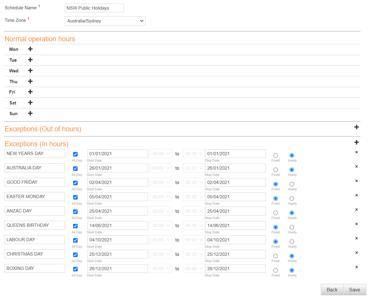The height and width of the screenshot is (298, 372).
Task: Add operation hours for Thu
Action: tap(30, 81)
